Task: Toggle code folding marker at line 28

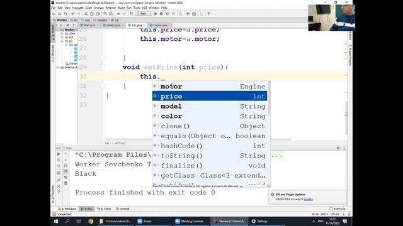Action: (x=103, y=58)
